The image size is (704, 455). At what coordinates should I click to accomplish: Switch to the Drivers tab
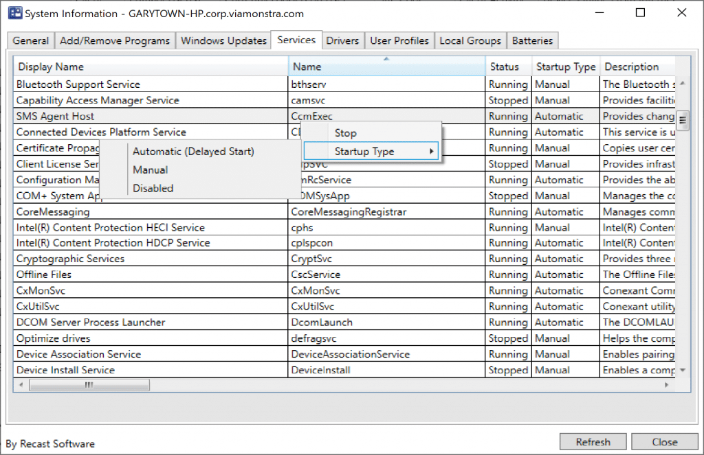[x=342, y=40]
